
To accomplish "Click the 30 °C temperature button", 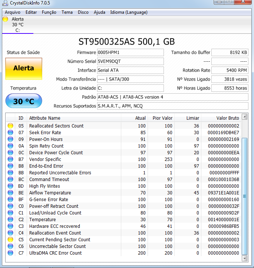I will (x=24, y=101).
